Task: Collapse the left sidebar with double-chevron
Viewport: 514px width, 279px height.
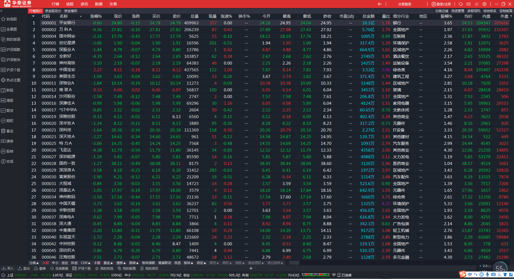Action: coord(1,11)
